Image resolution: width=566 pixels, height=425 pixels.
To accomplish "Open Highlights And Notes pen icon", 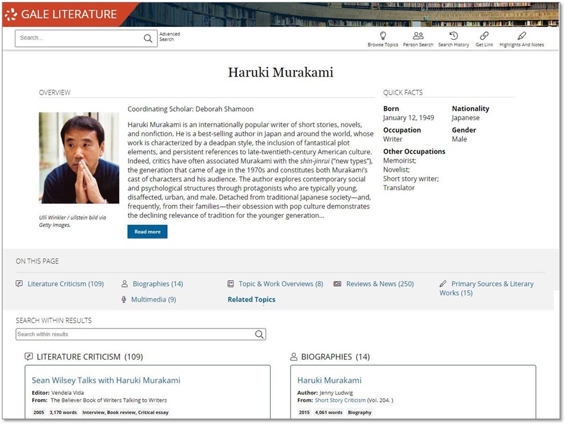I will click(x=522, y=36).
